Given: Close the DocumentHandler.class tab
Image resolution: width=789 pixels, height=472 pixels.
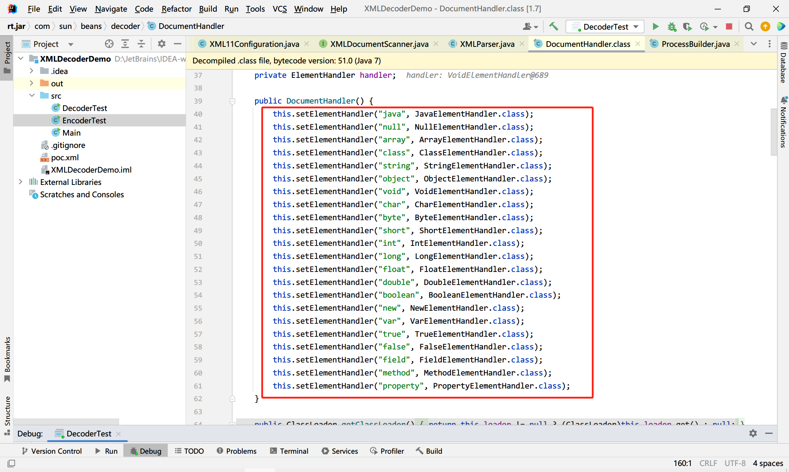Looking at the screenshot, I should 638,44.
